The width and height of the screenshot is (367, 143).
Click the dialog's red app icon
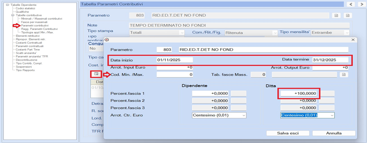point(107,40)
